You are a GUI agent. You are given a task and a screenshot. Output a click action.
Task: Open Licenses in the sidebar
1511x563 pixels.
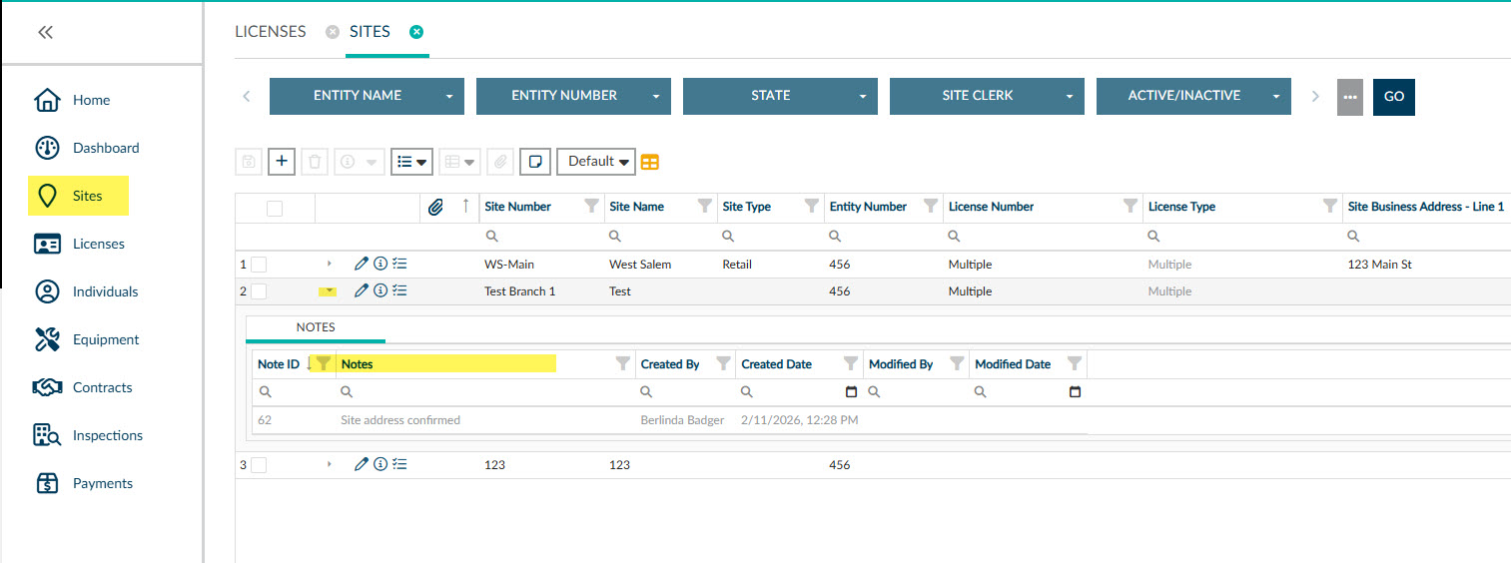pos(80,244)
